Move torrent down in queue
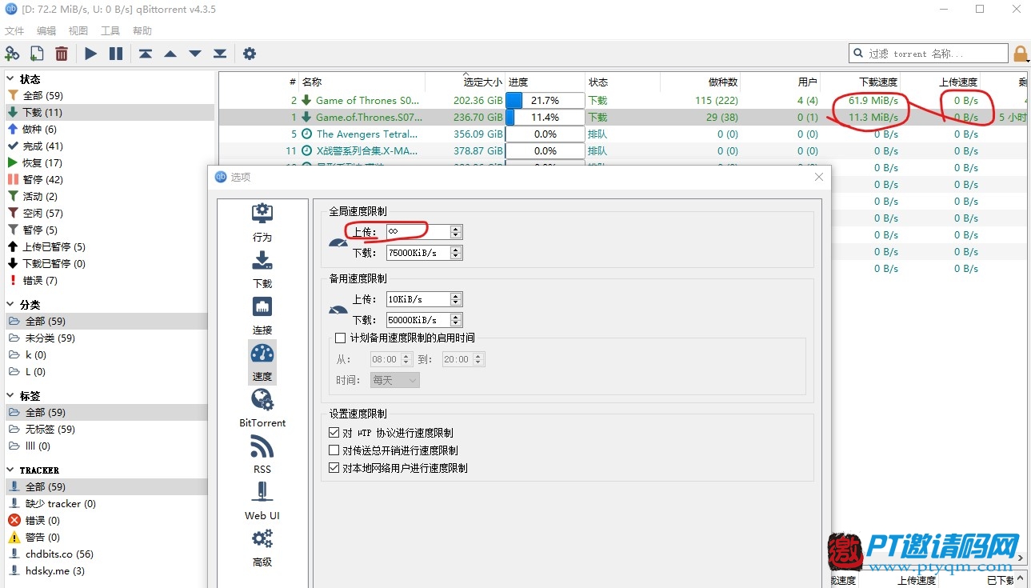The width and height of the screenshot is (1031, 588). tap(195, 54)
